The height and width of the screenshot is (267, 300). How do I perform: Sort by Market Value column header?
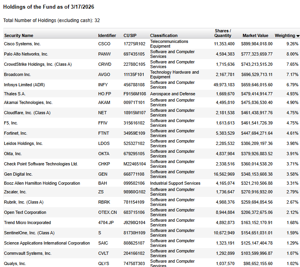point(255,35)
